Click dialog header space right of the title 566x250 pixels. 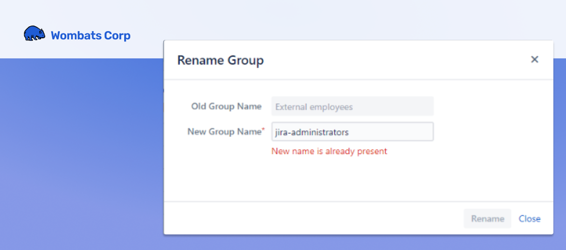point(394,60)
